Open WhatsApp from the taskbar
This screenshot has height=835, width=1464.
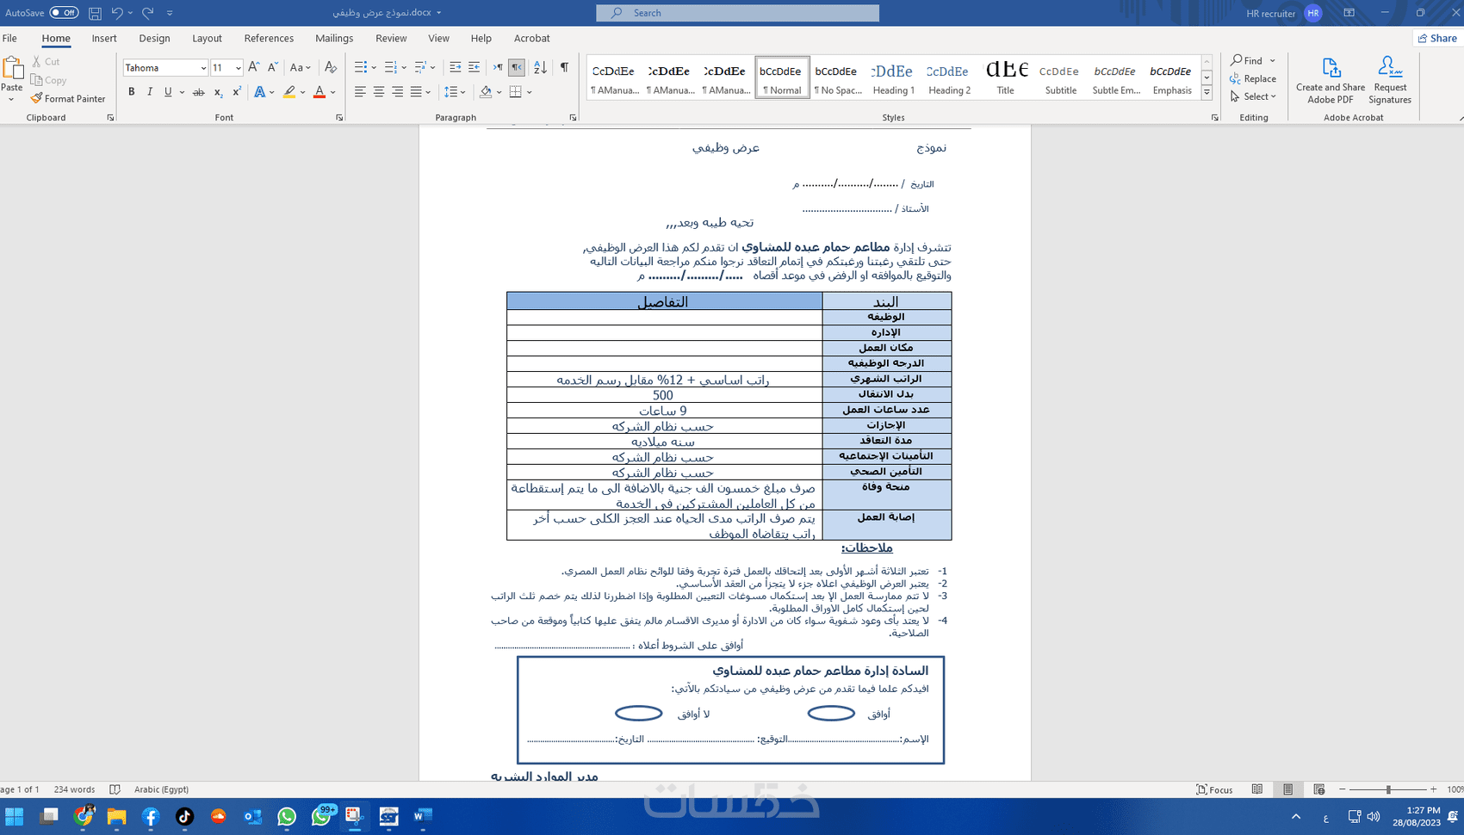click(x=287, y=816)
